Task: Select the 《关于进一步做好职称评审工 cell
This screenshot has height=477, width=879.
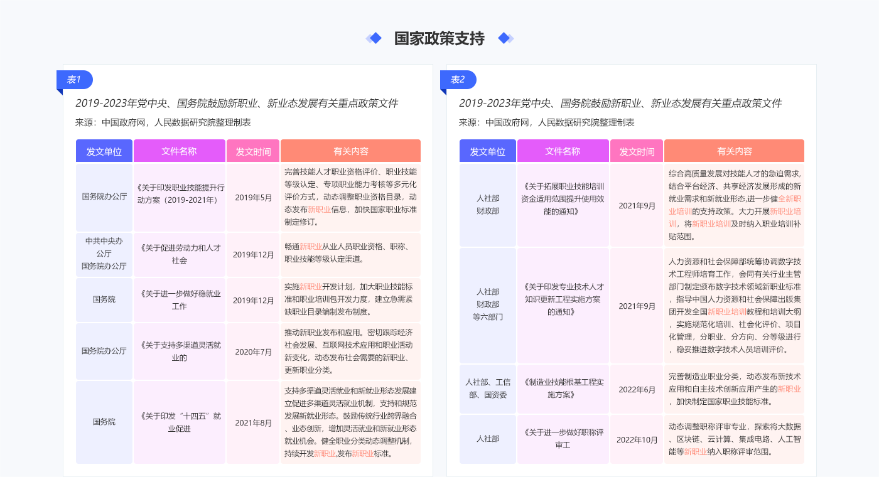Action: [563, 439]
